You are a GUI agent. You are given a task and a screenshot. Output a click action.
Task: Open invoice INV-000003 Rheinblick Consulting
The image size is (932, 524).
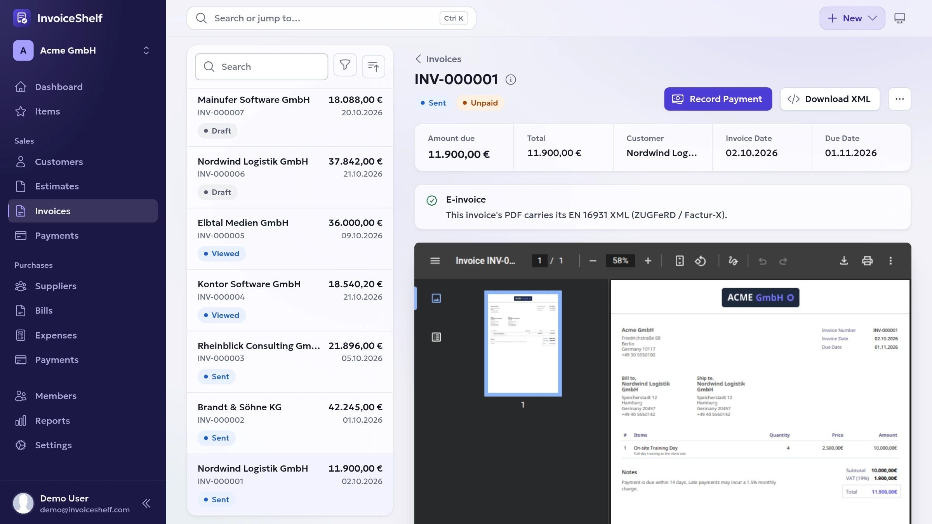[x=290, y=362]
